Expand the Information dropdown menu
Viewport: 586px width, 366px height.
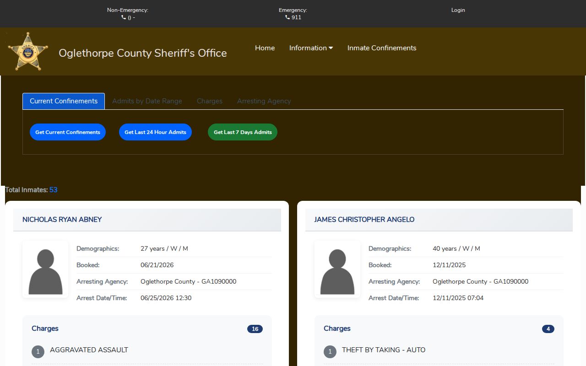tap(311, 48)
